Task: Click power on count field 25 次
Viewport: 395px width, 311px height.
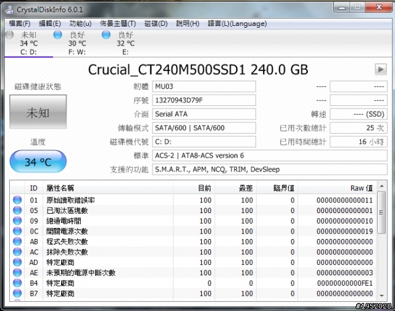Action: click(x=359, y=128)
